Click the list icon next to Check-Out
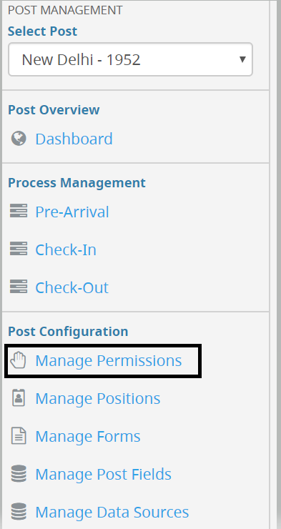 click(19, 287)
